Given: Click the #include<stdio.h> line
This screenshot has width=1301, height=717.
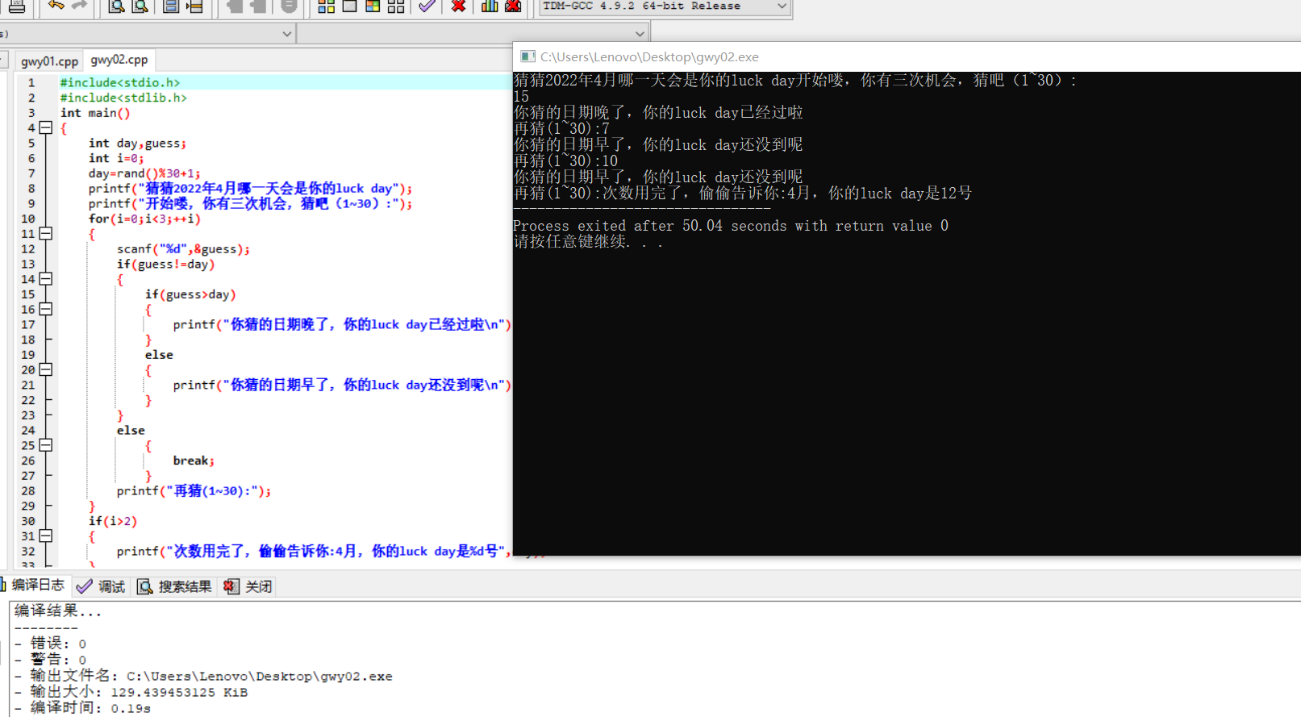Looking at the screenshot, I should 120,82.
